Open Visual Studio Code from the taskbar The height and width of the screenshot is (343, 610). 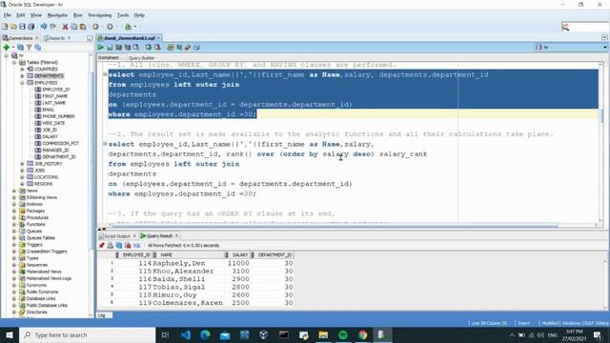pyautogui.click(x=186, y=334)
